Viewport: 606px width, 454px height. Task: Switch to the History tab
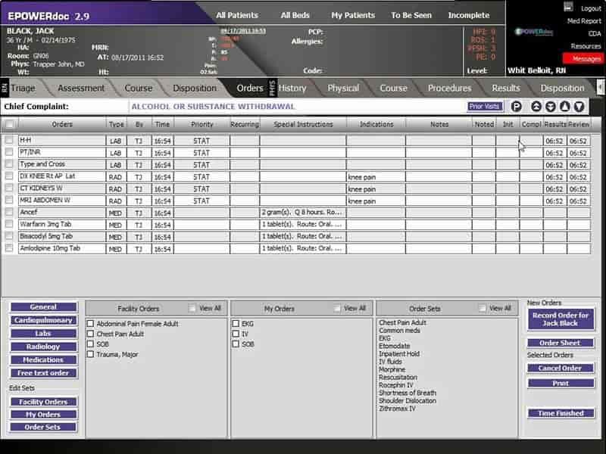pyautogui.click(x=292, y=88)
